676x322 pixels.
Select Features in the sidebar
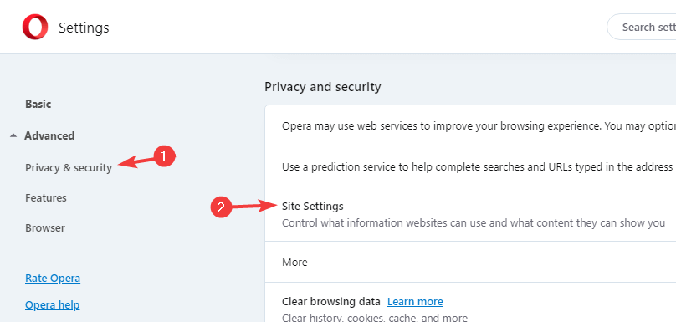46,198
